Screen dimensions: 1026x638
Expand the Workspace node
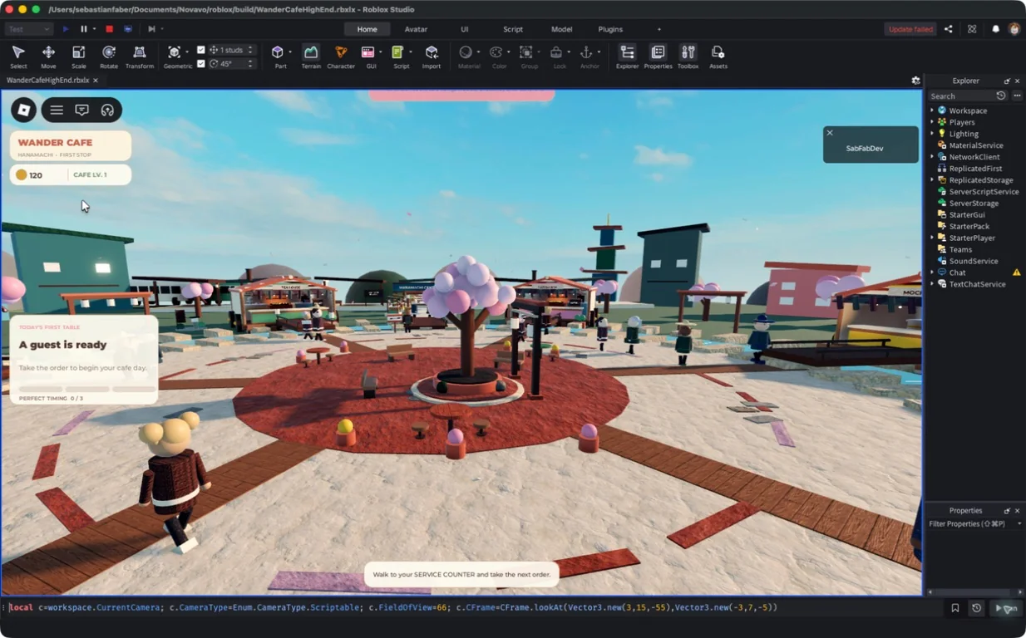[932, 110]
